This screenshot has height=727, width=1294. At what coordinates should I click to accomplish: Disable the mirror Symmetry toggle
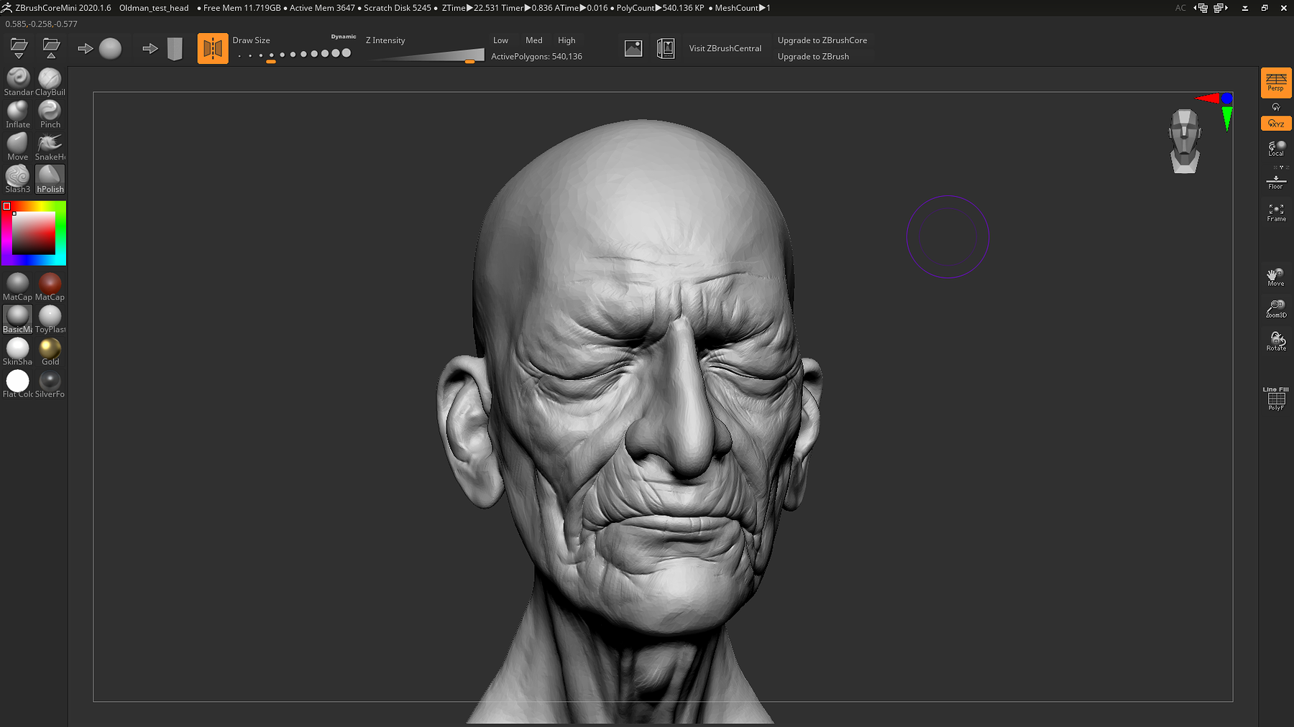pos(213,47)
